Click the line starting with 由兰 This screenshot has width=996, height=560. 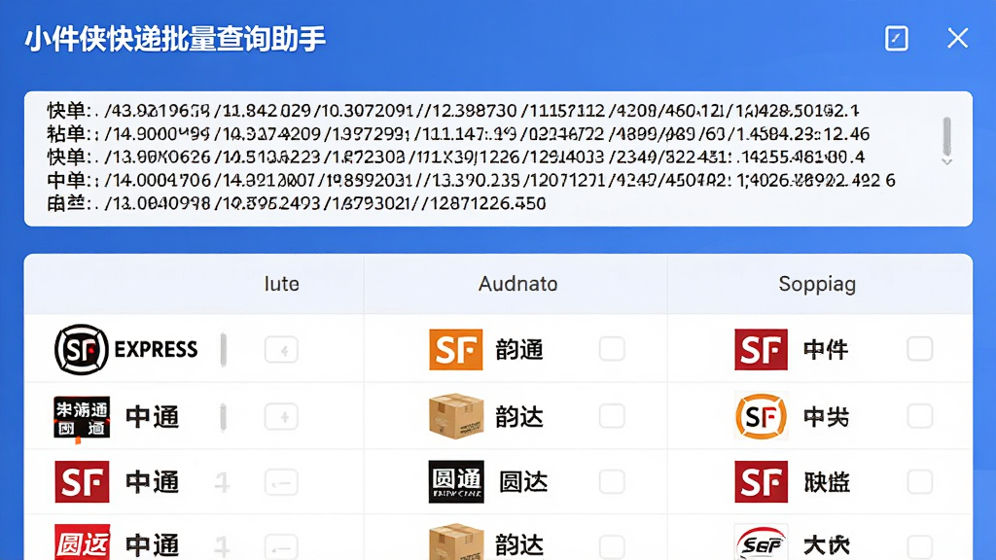pyautogui.click(x=296, y=203)
